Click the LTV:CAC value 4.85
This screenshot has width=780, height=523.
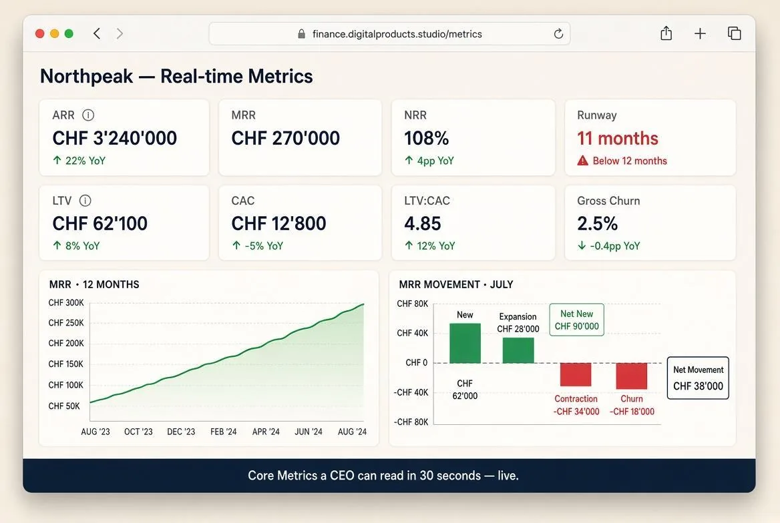point(422,223)
